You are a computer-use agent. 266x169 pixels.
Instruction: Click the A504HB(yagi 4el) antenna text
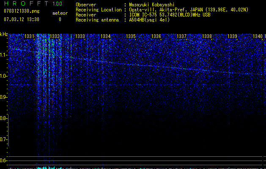[x=149, y=20]
